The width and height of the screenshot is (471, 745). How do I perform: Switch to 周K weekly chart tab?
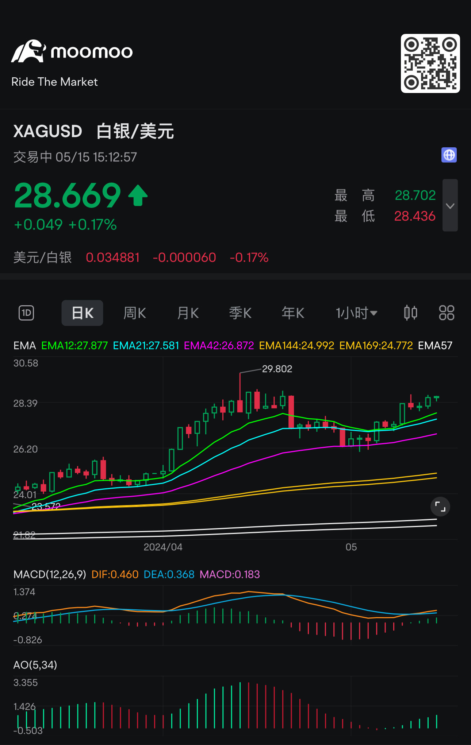(135, 313)
